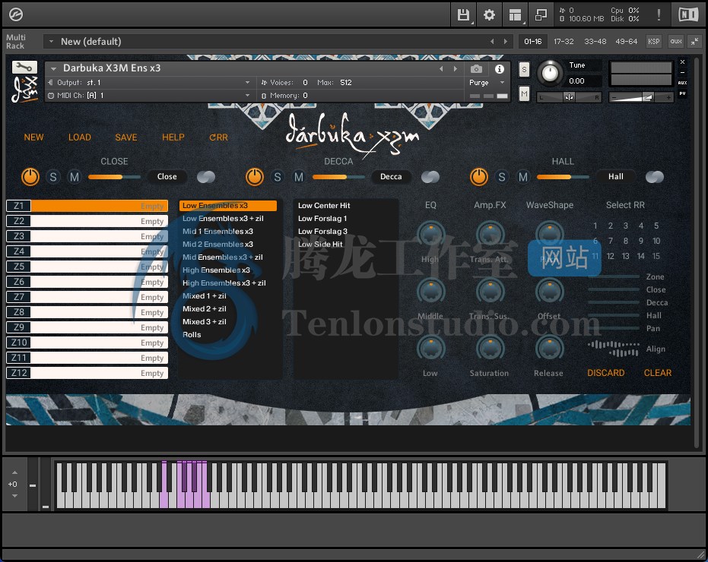Select zone slot Z1
The height and width of the screenshot is (562, 708).
click(x=87, y=206)
